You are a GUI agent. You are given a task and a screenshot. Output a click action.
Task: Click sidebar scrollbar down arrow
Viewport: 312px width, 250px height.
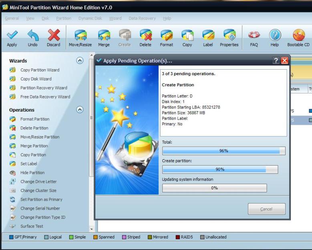pyautogui.click(x=92, y=229)
